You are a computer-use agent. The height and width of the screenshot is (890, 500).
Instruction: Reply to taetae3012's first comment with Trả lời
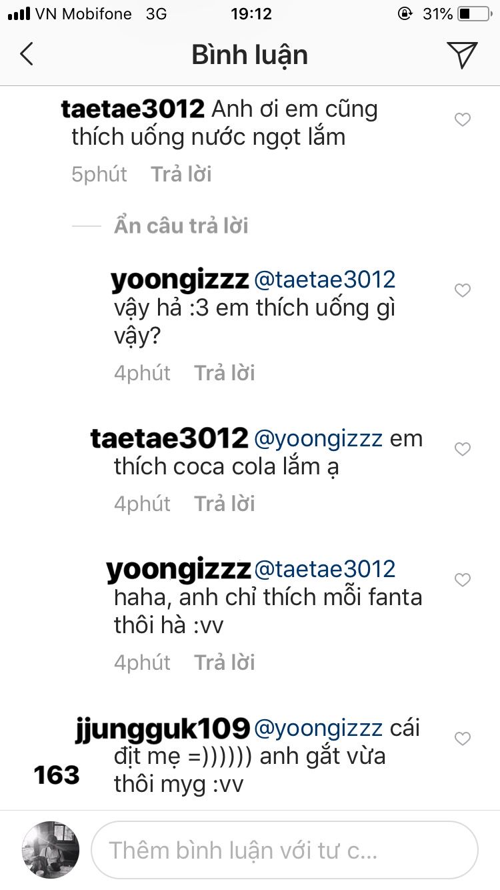[x=181, y=174]
